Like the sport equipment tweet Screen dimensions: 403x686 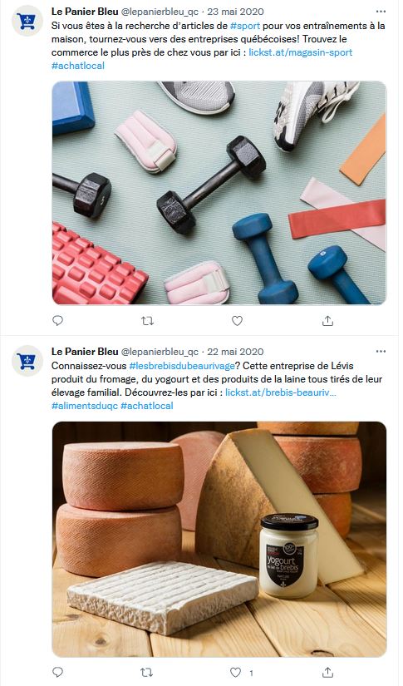coord(237,321)
